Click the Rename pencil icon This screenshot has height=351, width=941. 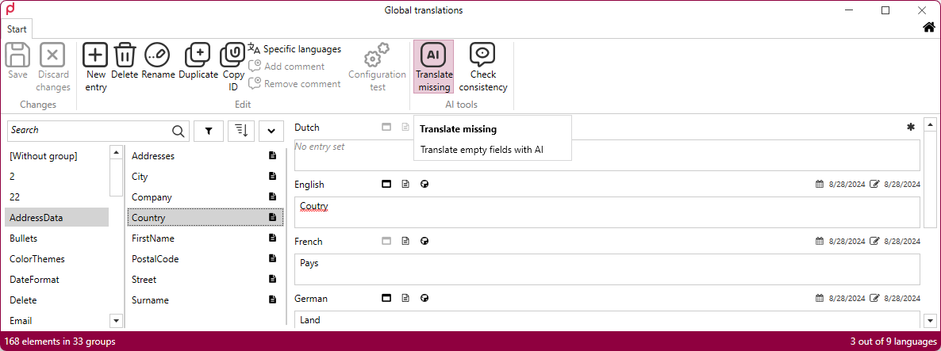pyautogui.click(x=158, y=55)
